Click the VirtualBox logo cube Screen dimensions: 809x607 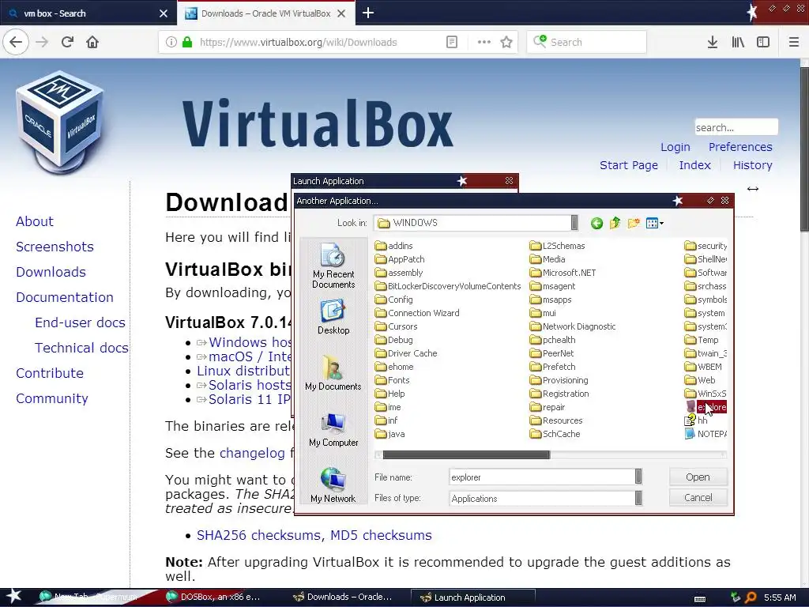(60, 122)
